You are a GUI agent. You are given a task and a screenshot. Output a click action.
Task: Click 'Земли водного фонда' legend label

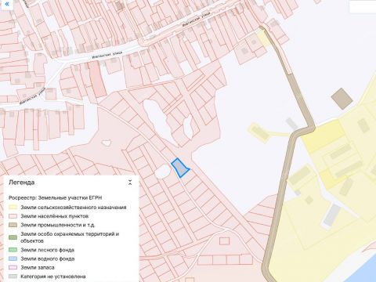(48, 258)
